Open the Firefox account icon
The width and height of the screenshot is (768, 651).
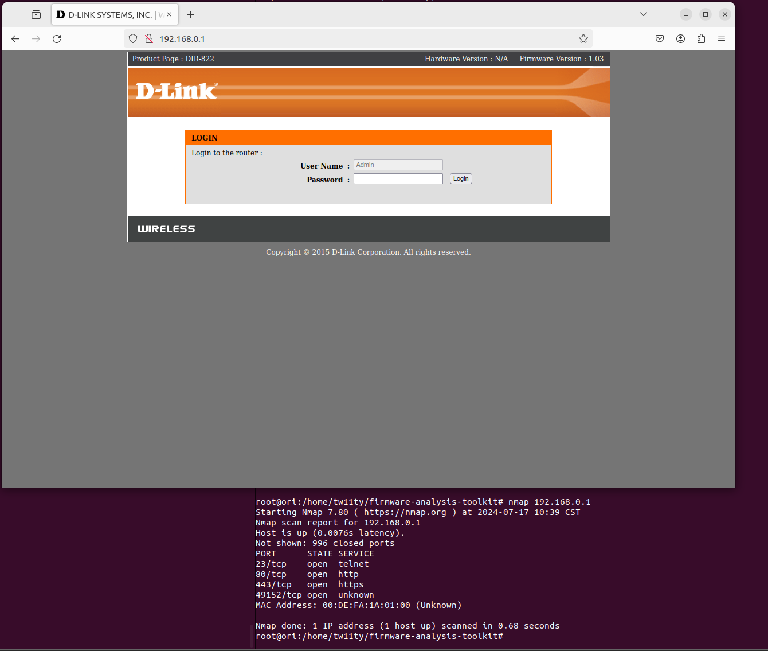pyautogui.click(x=680, y=38)
